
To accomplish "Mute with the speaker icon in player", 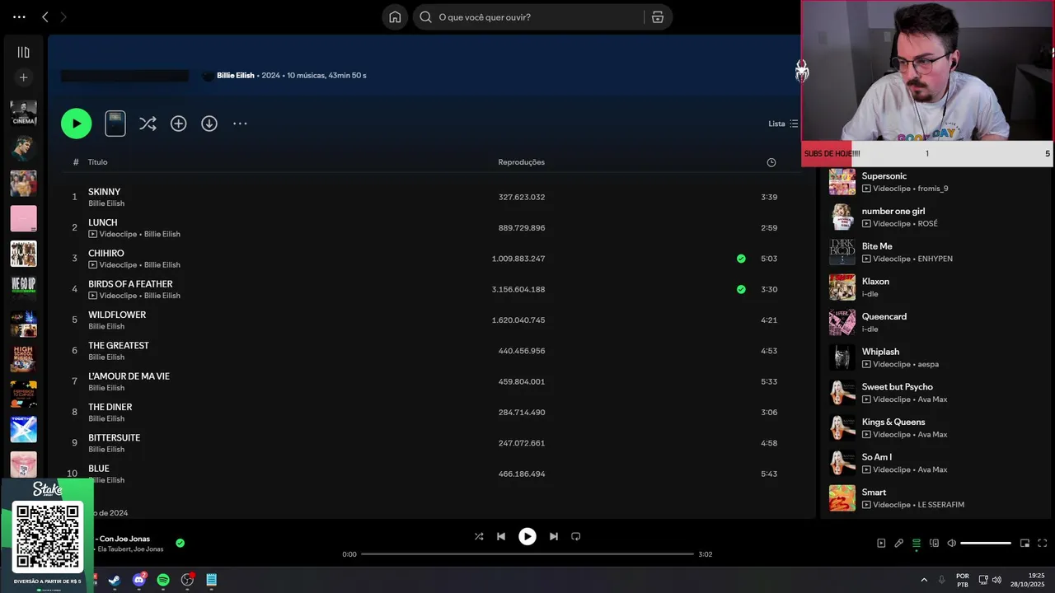I will [952, 544].
